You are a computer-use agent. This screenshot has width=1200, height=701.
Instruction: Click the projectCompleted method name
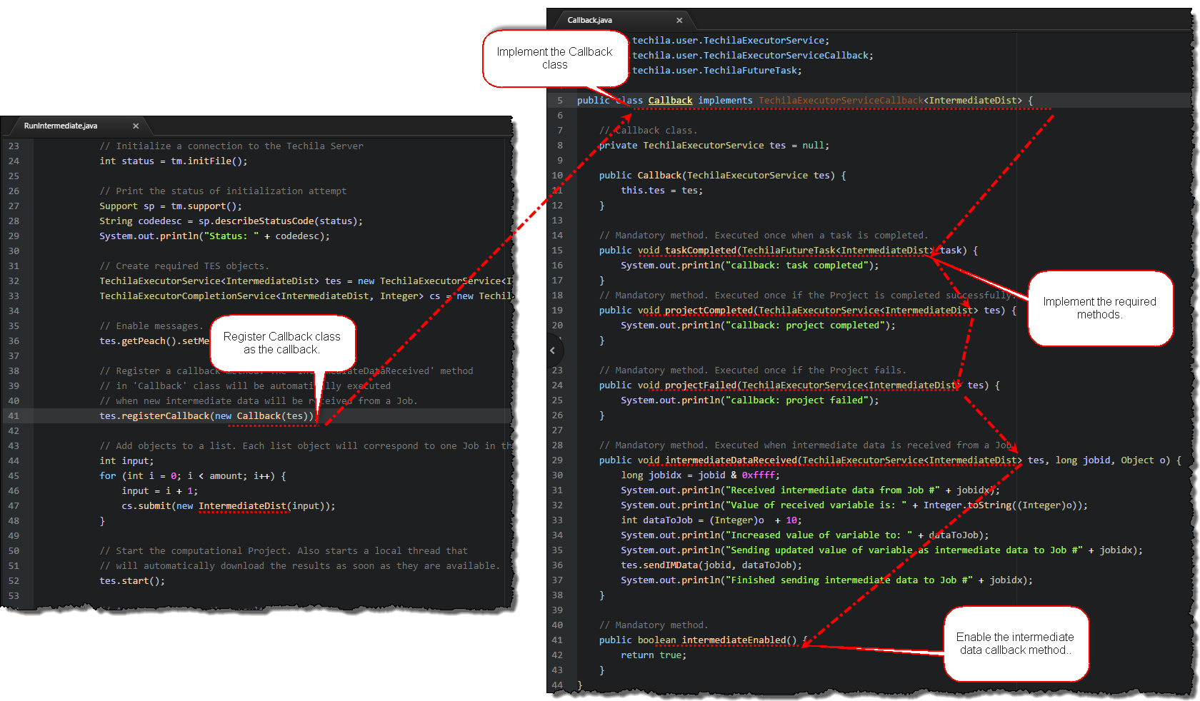click(x=709, y=311)
